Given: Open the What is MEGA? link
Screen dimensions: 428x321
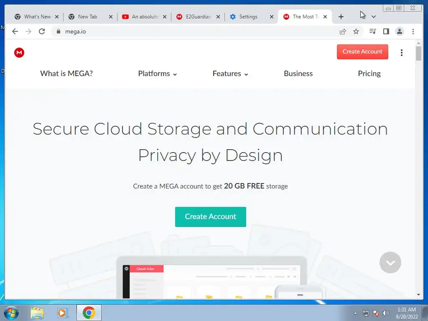Looking at the screenshot, I should (x=66, y=74).
